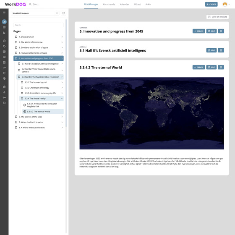Open the user account sidebar icon
Screen dimensions: 235x235
click(x=4, y=92)
